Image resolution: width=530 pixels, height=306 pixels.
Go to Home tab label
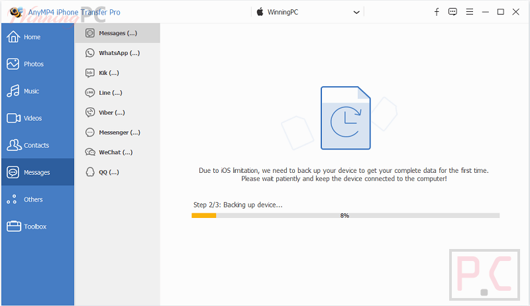pos(32,37)
